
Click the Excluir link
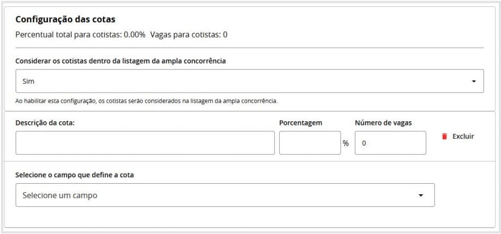point(462,137)
